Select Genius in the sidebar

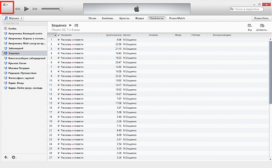coord(24,29)
